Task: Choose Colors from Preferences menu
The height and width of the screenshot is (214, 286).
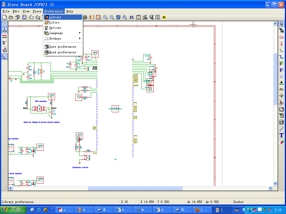Action: pyautogui.click(x=54, y=22)
